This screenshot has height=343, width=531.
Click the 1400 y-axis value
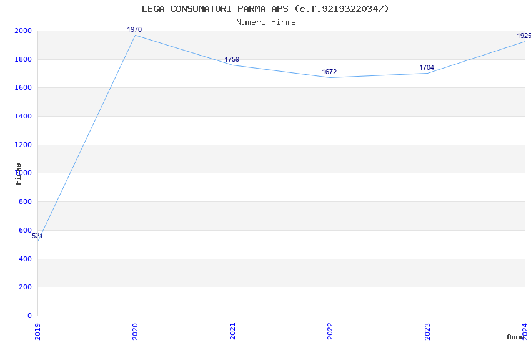click(23, 116)
